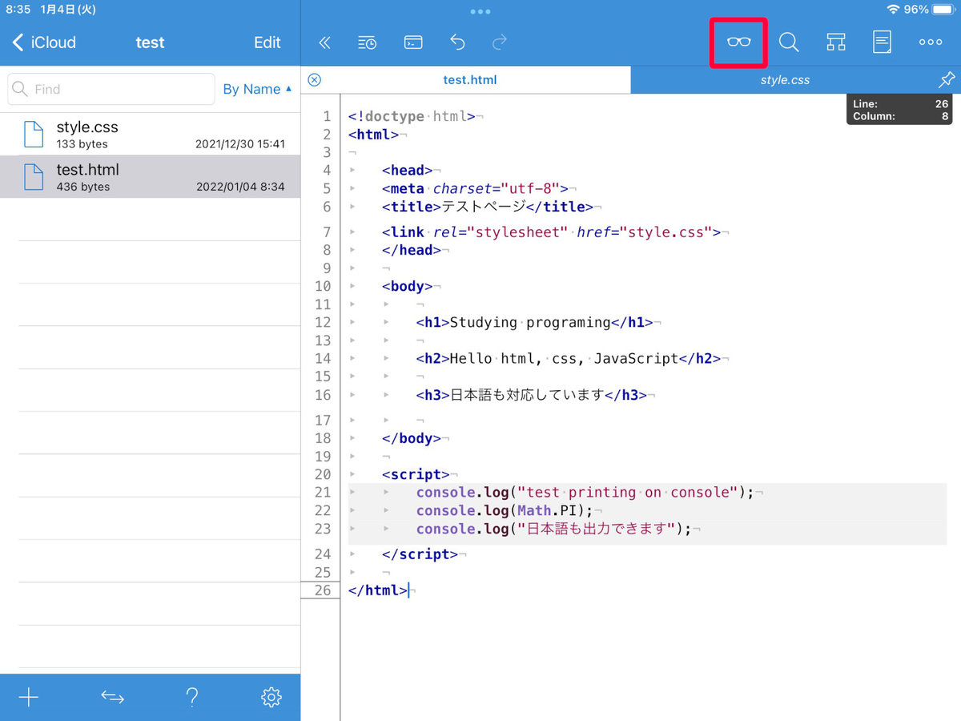Collapse the file sidebar with double chevron
The width and height of the screenshot is (961, 721).
(x=324, y=42)
